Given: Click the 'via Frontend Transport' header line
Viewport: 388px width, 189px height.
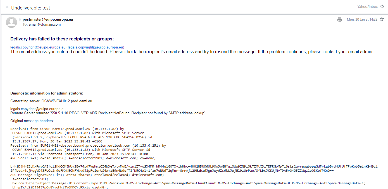Looking at the screenshot, I should coord(80,154).
